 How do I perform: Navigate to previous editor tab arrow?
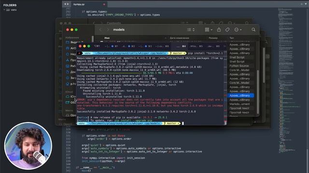[x=65, y=4]
